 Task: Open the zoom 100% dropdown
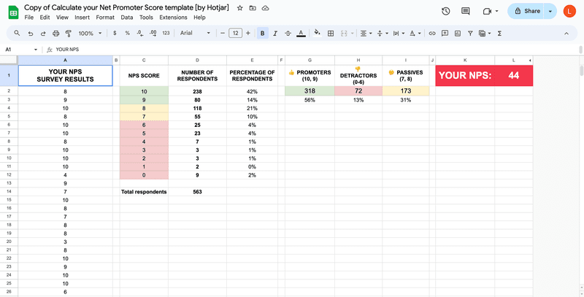tap(90, 34)
